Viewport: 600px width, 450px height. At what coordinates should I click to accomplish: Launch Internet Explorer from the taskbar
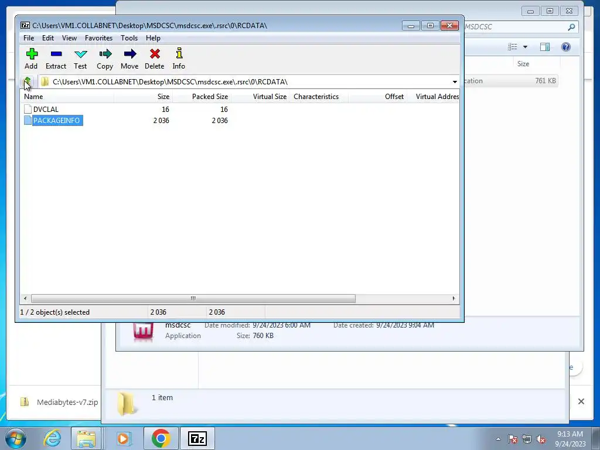(x=52, y=438)
